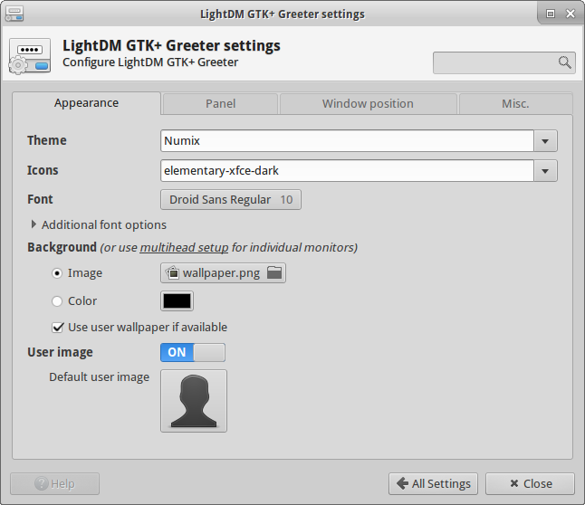Click the elementary-xfce-dark icons combo field
Image resolution: width=585 pixels, height=505 pixels.
[347, 171]
